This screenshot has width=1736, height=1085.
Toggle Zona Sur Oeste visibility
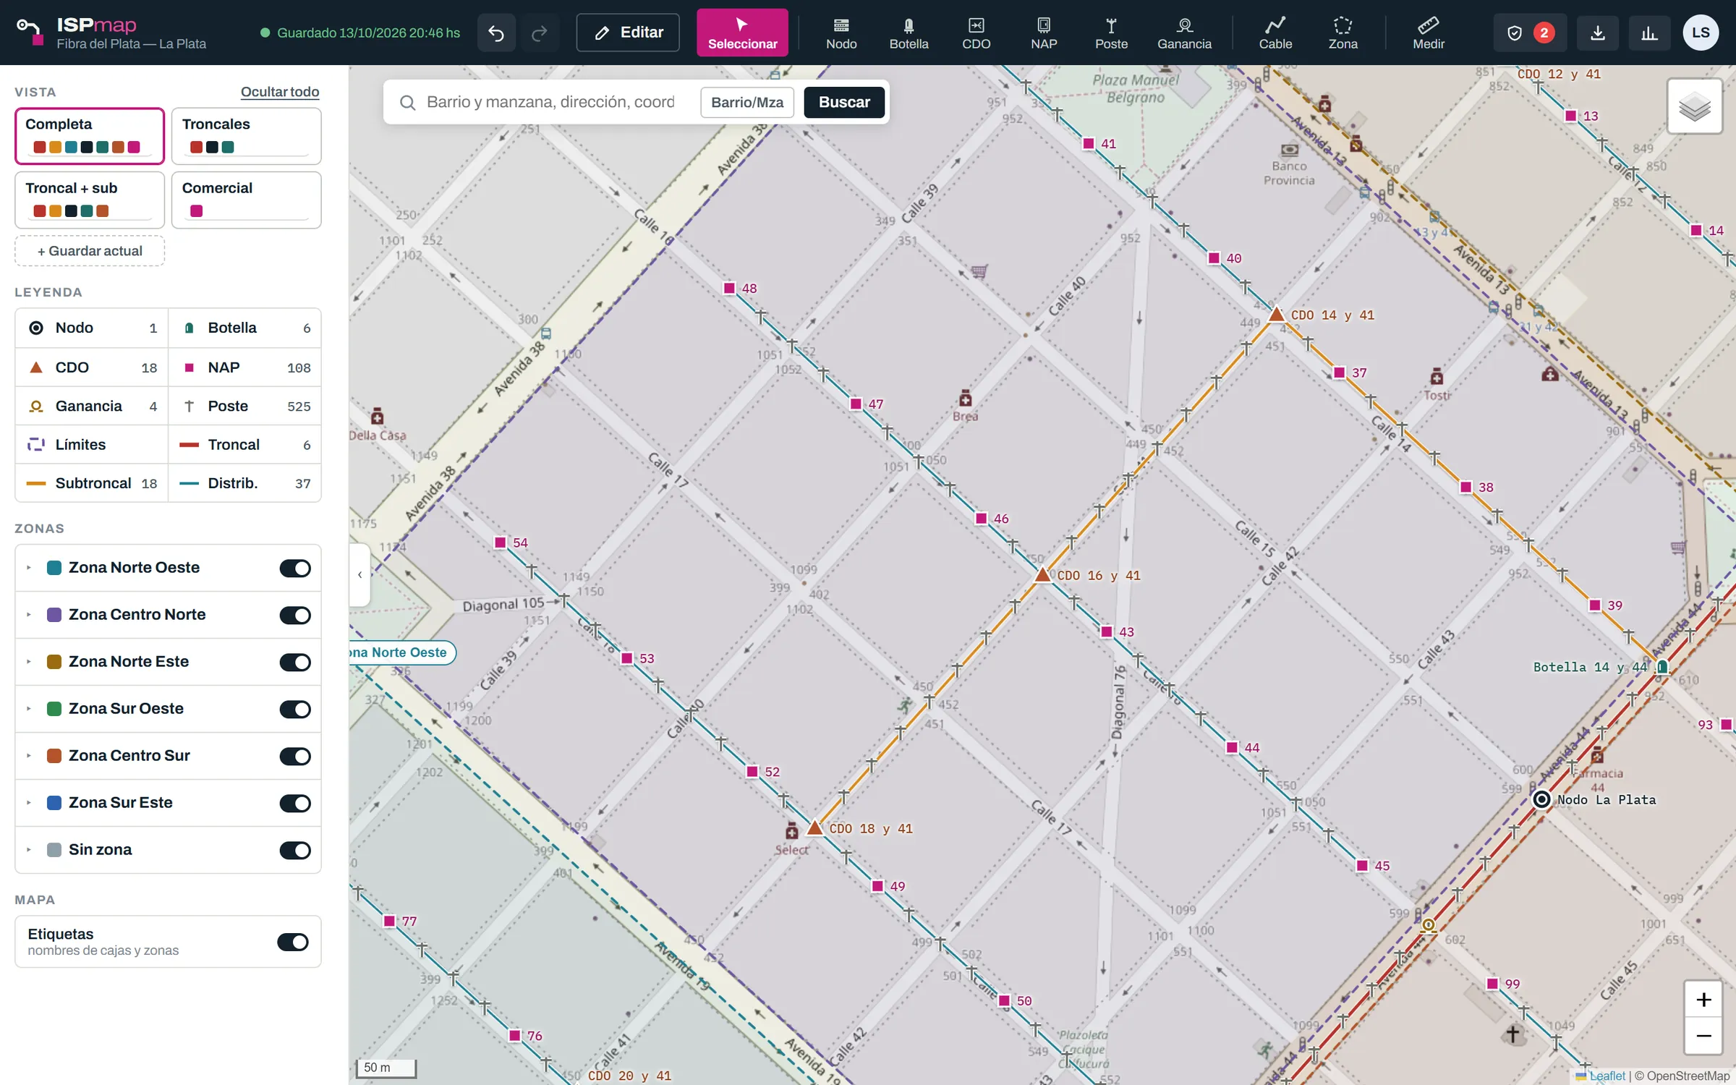tap(295, 709)
